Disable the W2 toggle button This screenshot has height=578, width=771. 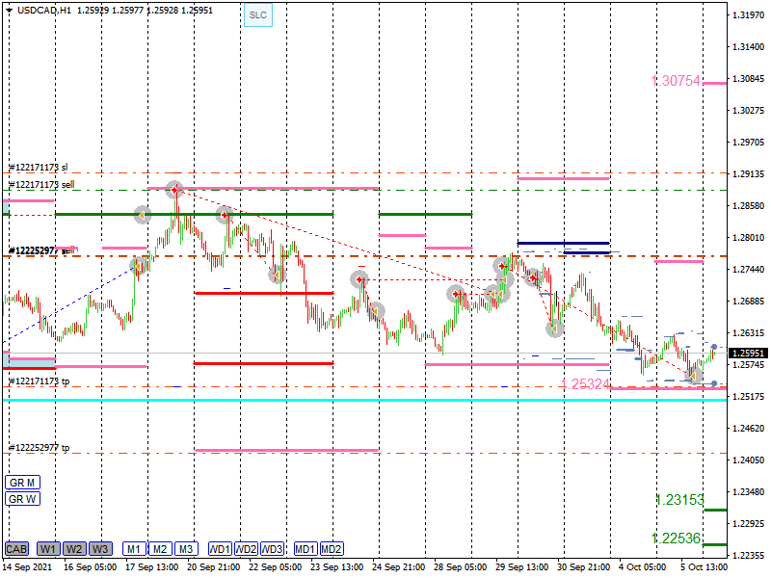(74, 549)
